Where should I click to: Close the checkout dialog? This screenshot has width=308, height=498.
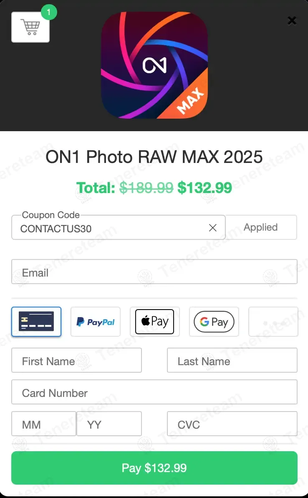coord(292,20)
